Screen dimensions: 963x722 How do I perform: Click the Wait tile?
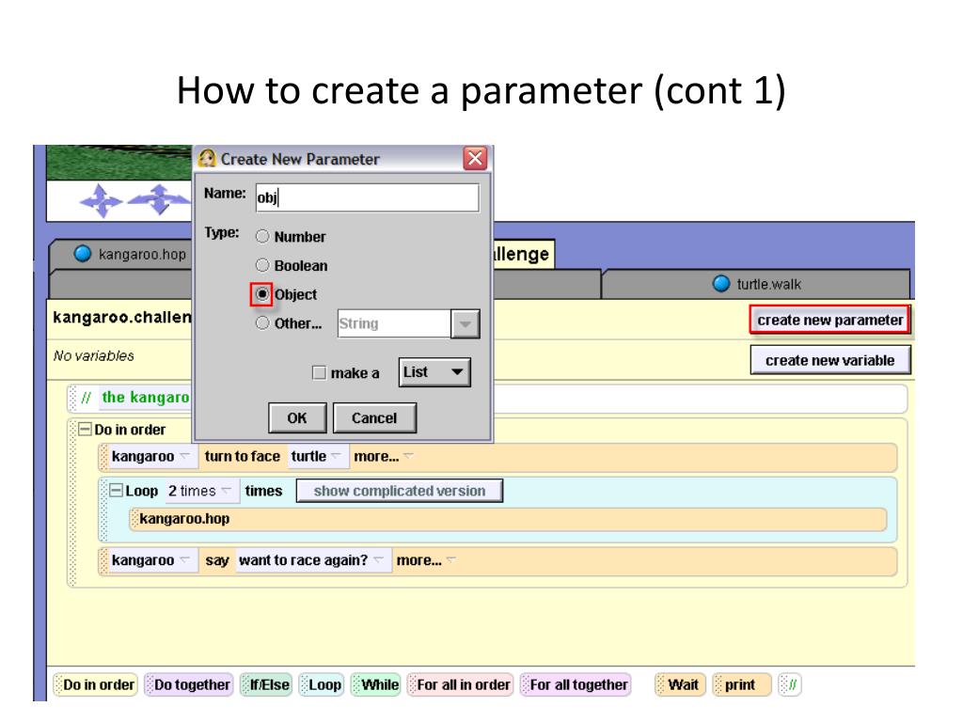coord(680,684)
